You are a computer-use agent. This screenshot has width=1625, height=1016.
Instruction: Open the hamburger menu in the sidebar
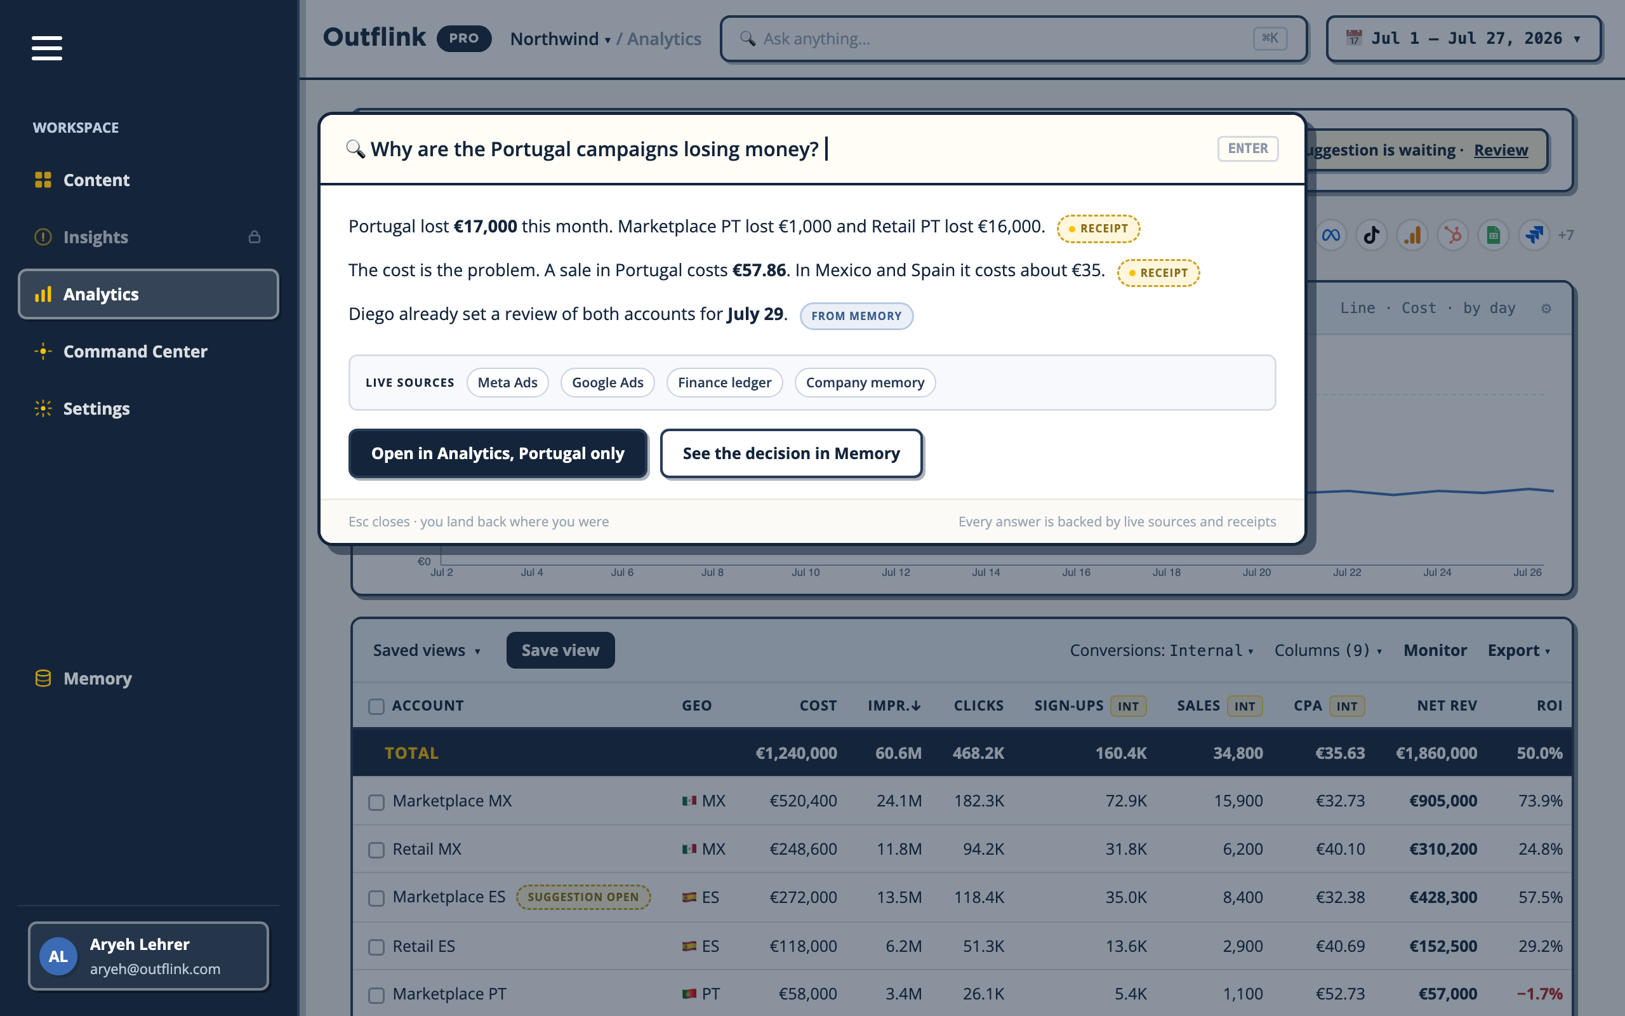click(47, 48)
